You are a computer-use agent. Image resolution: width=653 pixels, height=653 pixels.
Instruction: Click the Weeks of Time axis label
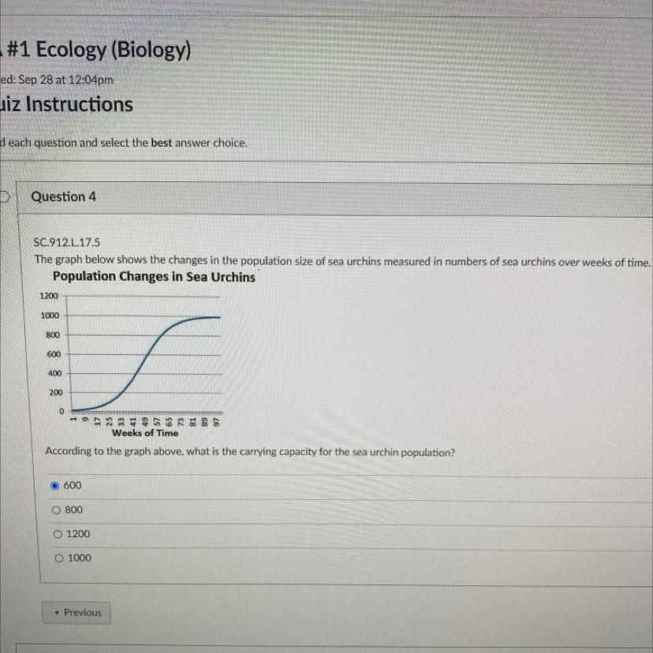click(145, 433)
